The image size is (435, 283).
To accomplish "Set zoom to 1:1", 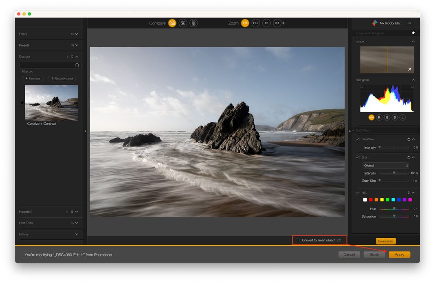I will click(266, 23).
